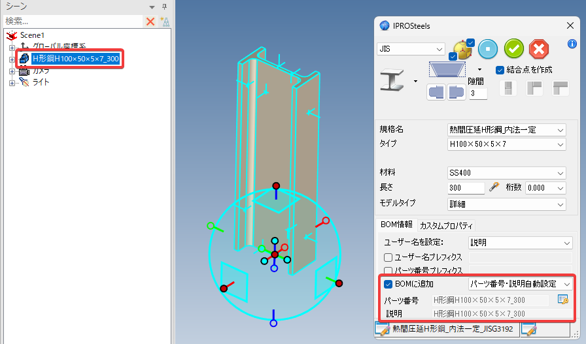Click the ライト light icon in tree

tap(24, 82)
